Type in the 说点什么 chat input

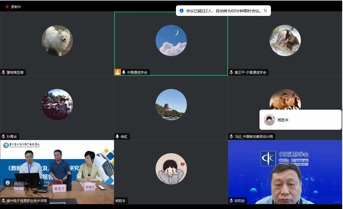(22, 183)
